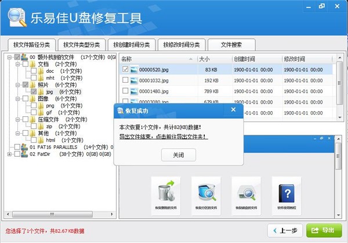Screen dimensions: 348x243
Task: Expand the 02 FatDir tree node
Action: (x=9, y=154)
